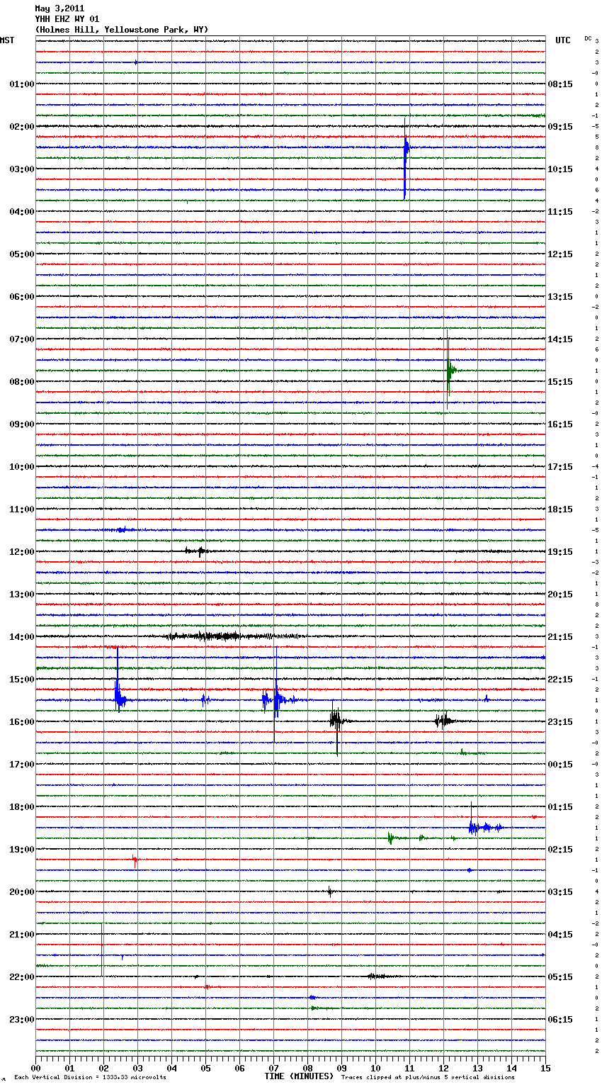Click 'Traces clipped at plus/minus 5 vertical divisions' note
Screen dimensions: 602x1087
(x=428, y=1078)
